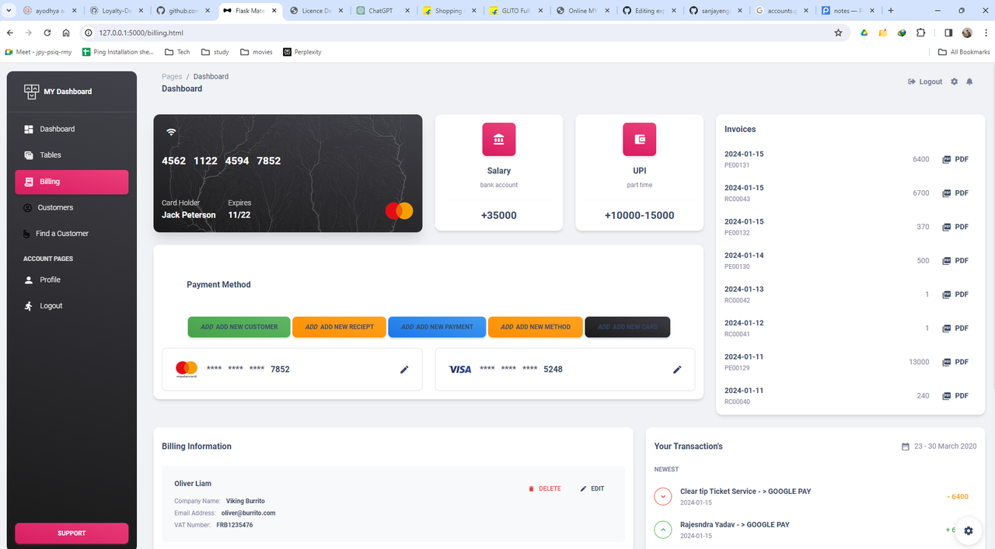
Task: Open PDF for invoice RC00041
Action: point(955,328)
